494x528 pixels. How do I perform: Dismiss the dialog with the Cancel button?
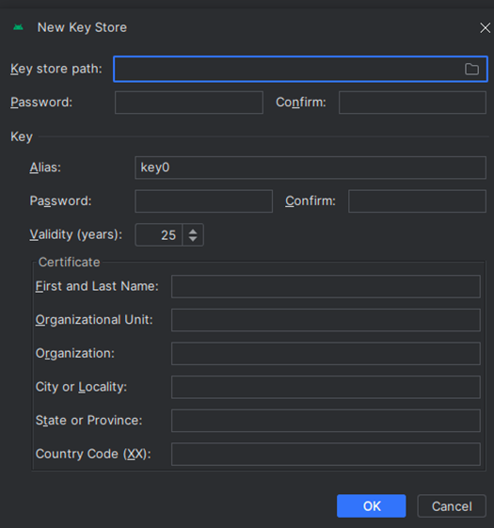pyautogui.click(x=452, y=505)
